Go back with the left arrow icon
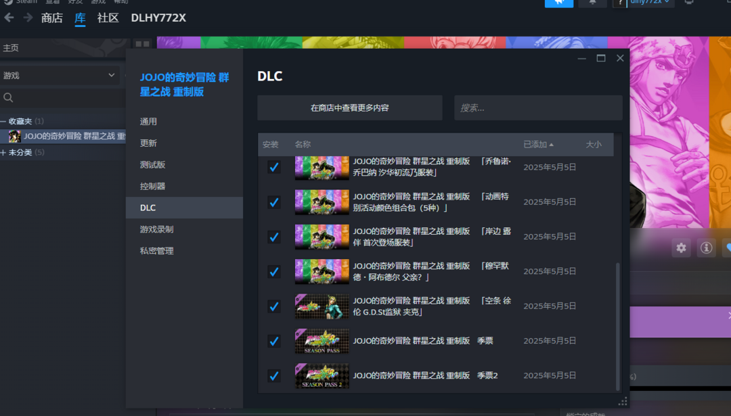731x416 pixels. point(9,18)
